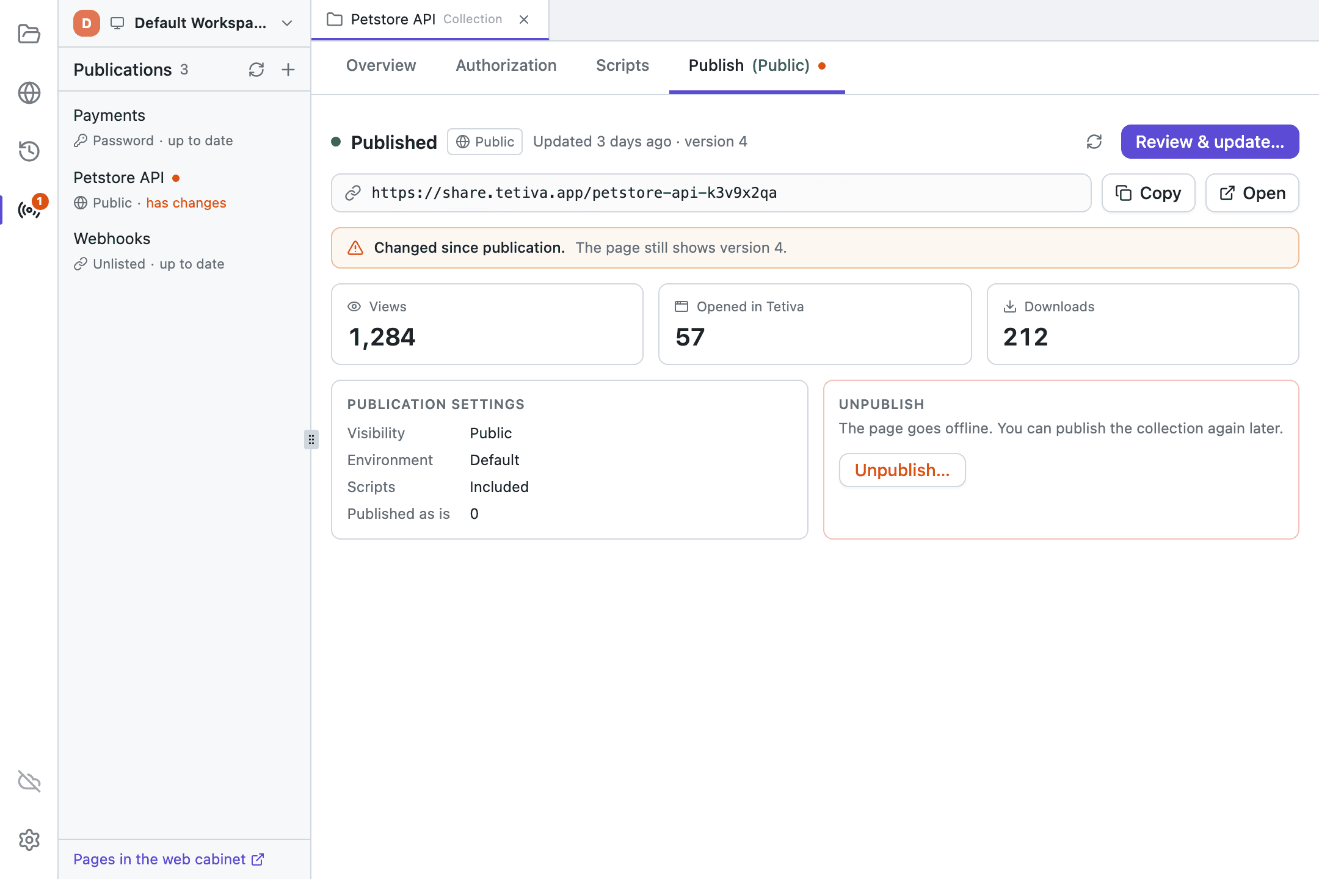Image resolution: width=1319 pixels, height=879 pixels.
Task: Open the Collections folder sidebar icon
Action: (x=29, y=34)
